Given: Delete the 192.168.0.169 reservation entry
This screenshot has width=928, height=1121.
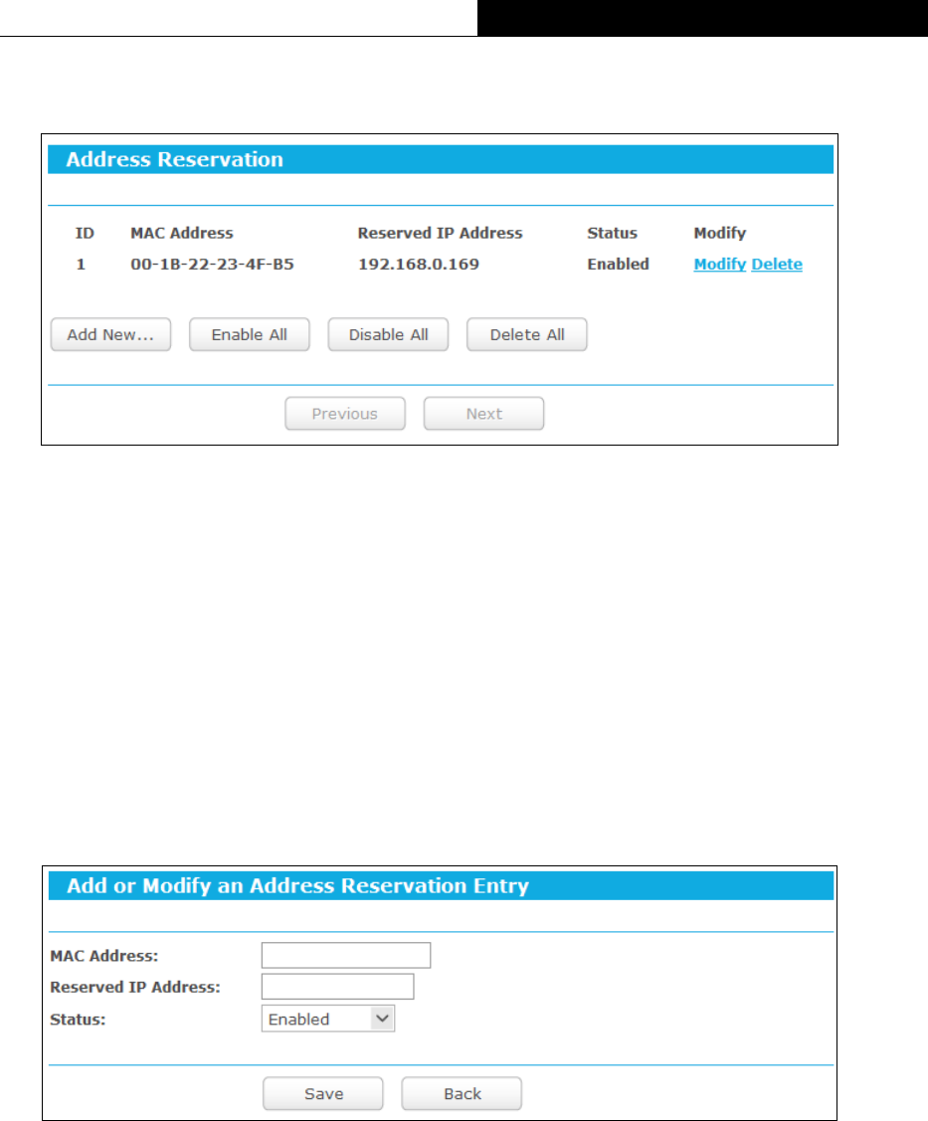Looking at the screenshot, I should point(777,264).
